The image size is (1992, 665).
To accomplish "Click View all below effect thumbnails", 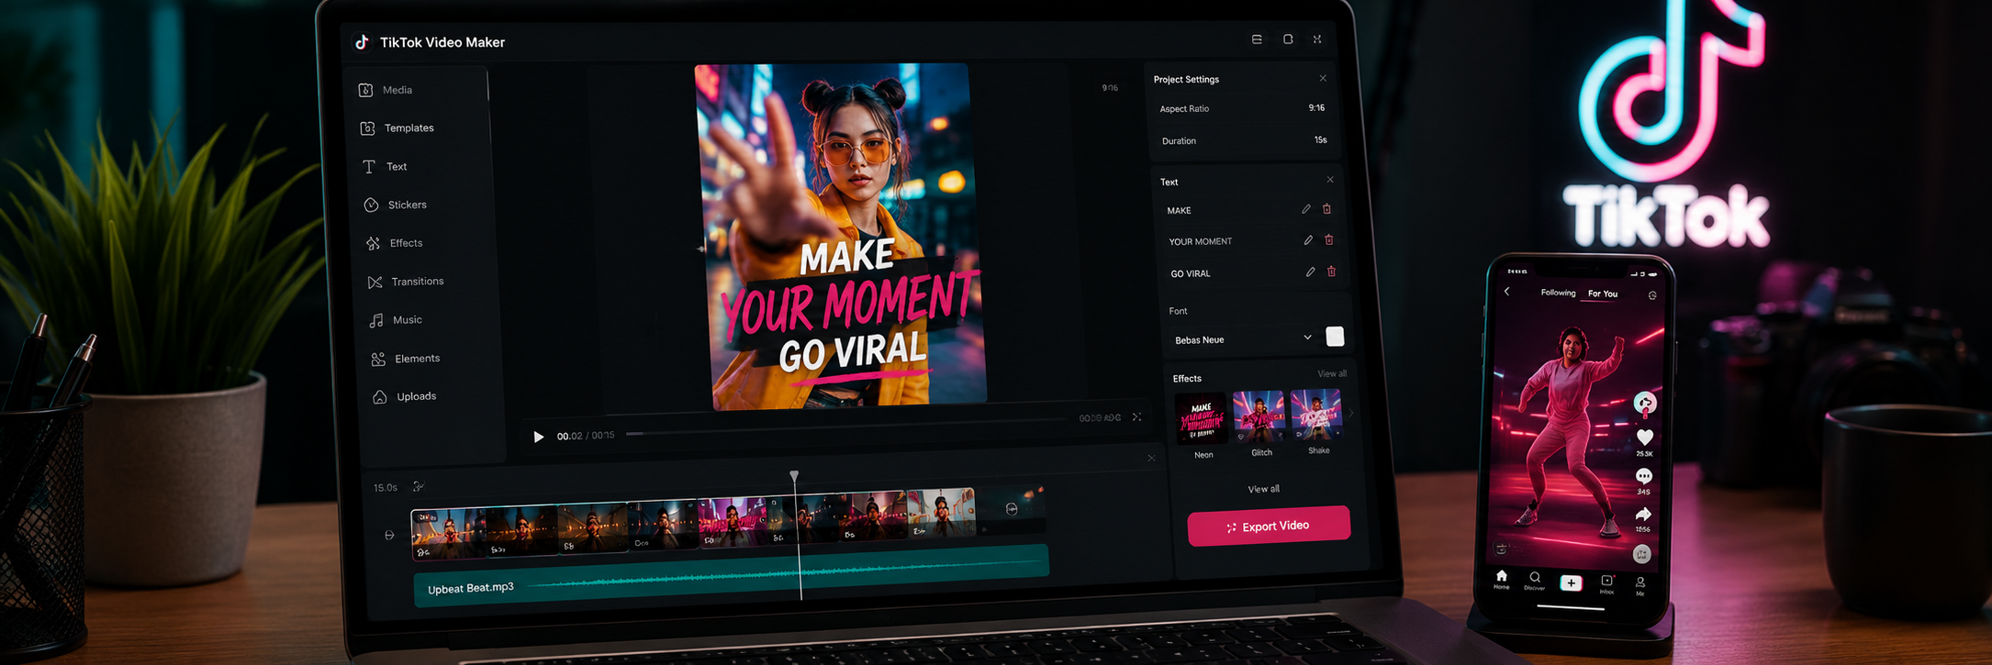I will tap(1263, 489).
